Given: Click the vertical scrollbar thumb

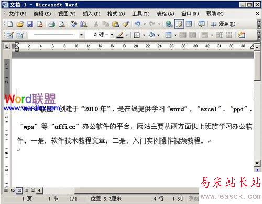Looking at the screenshot, I should [257, 66].
